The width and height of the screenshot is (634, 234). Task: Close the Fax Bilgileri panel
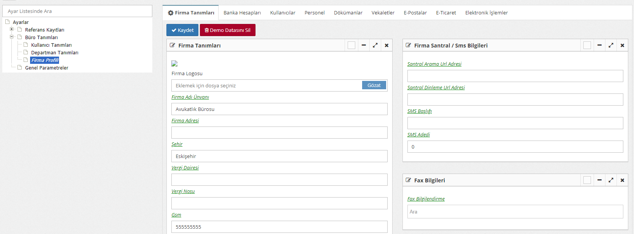pyautogui.click(x=622, y=180)
